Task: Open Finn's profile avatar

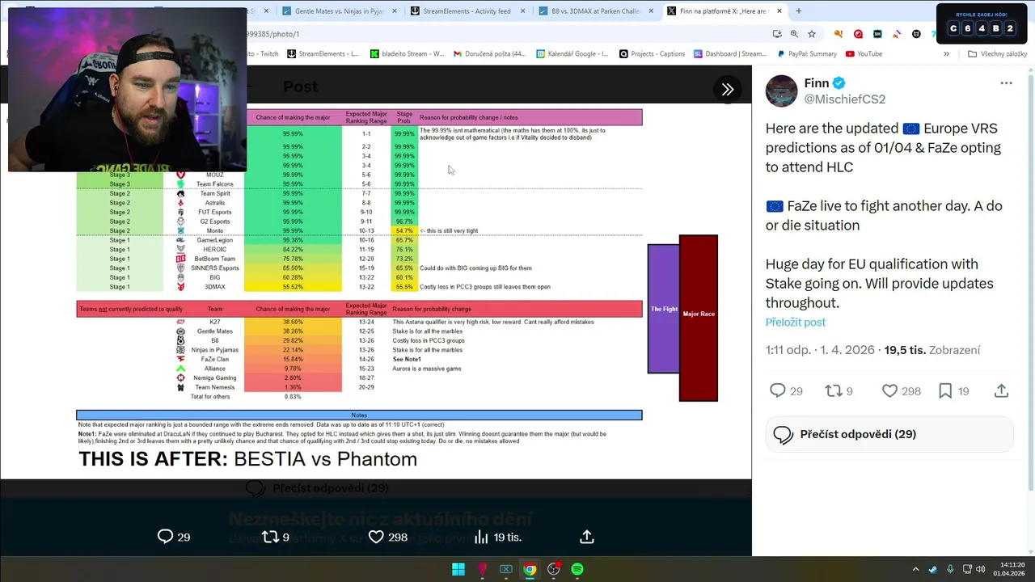Action: (782, 91)
